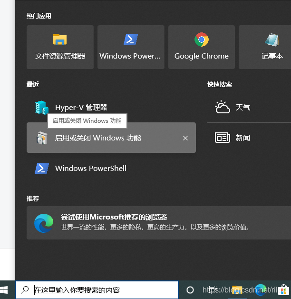
Task: Open File Explorer from the taskbar
Action: point(237,290)
